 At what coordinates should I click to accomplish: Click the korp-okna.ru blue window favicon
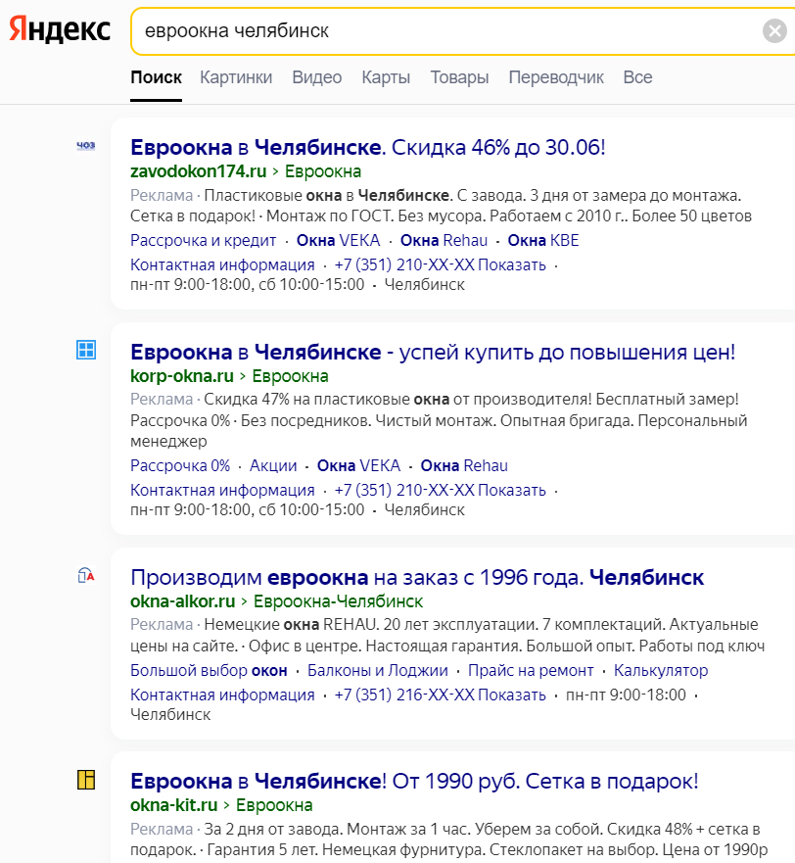[x=86, y=350]
